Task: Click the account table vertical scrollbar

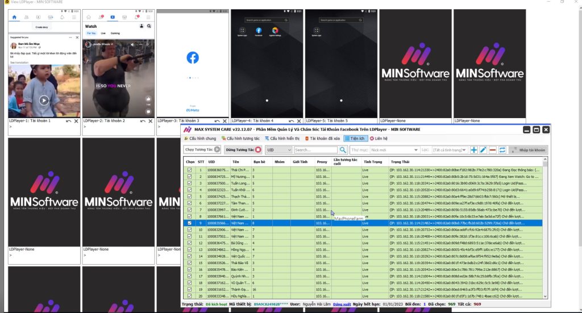Action: click(546, 227)
